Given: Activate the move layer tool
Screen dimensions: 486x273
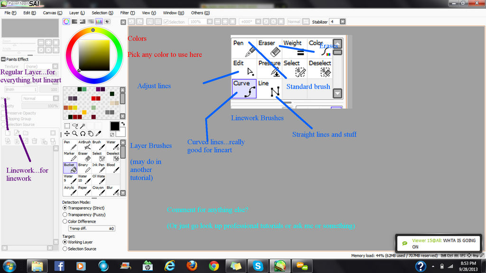Looking at the screenshot, I should click(x=67, y=133).
